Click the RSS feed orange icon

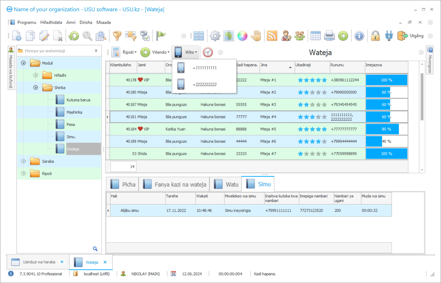[x=272, y=36]
